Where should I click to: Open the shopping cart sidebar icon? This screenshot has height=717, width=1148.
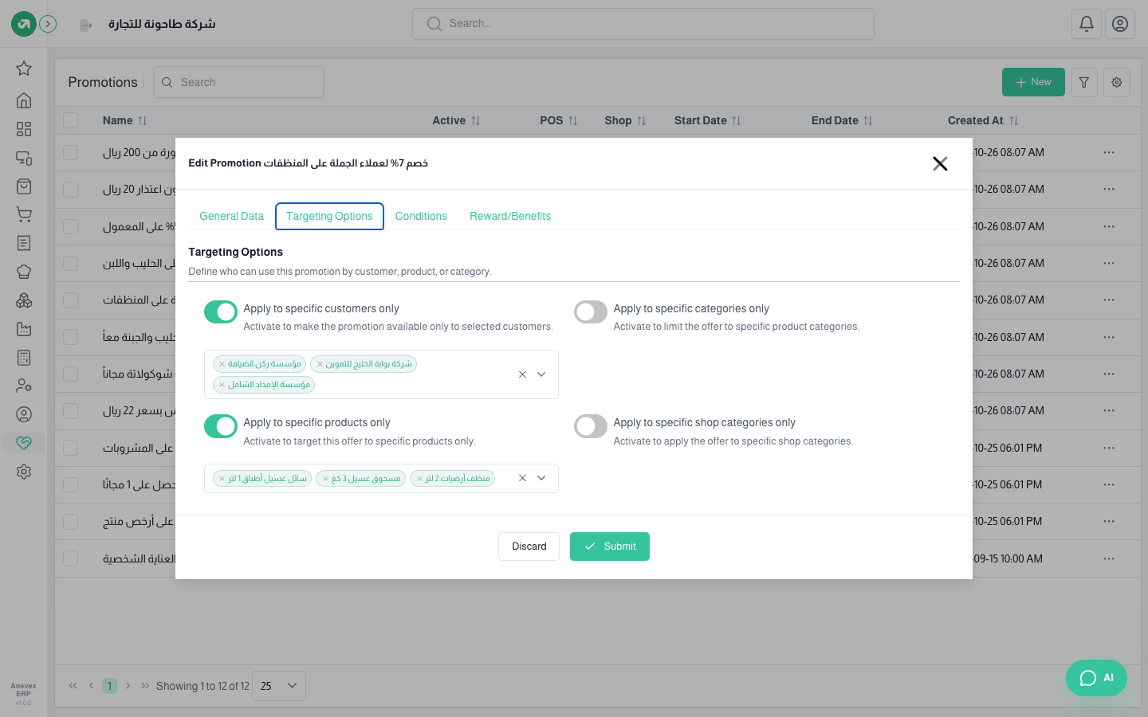tap(24, 214)
